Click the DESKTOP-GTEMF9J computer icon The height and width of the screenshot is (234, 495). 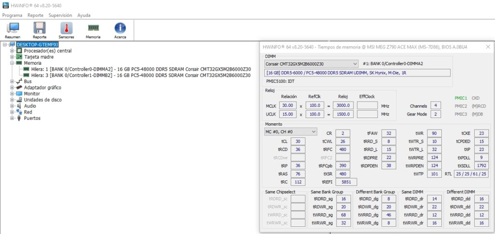pyautogui.click(x=12, y=44)
